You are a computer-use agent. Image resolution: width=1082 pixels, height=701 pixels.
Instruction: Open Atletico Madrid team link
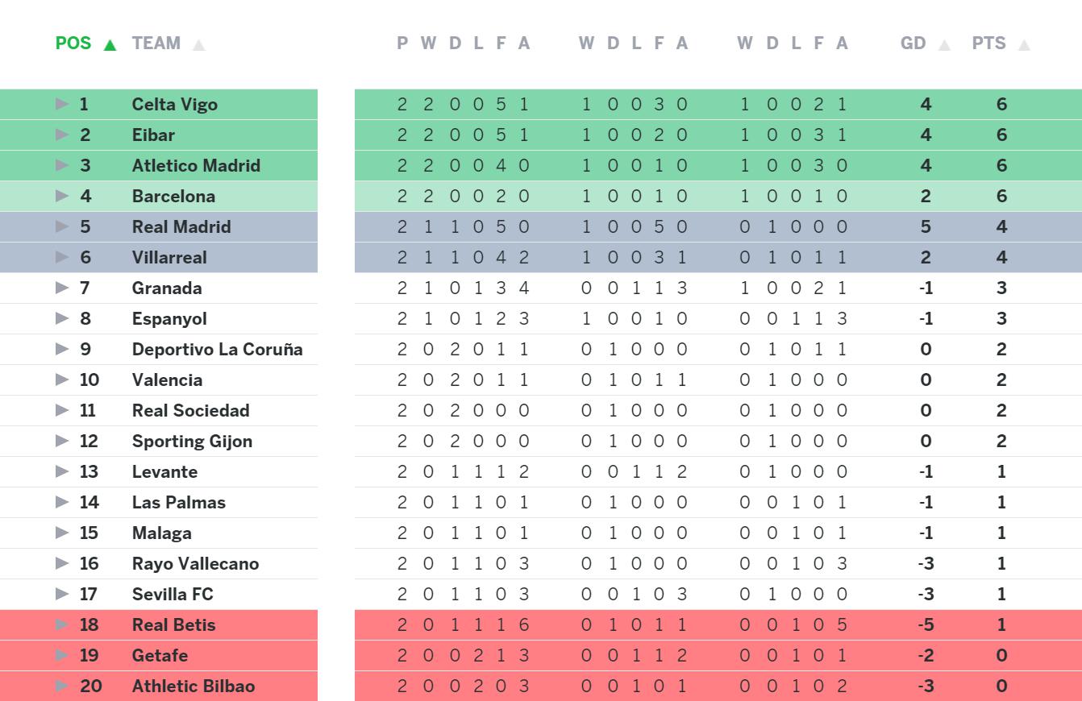196,165
